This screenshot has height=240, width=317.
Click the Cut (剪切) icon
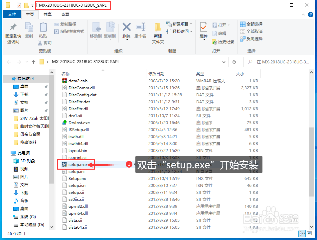click(x=45, y=43)
